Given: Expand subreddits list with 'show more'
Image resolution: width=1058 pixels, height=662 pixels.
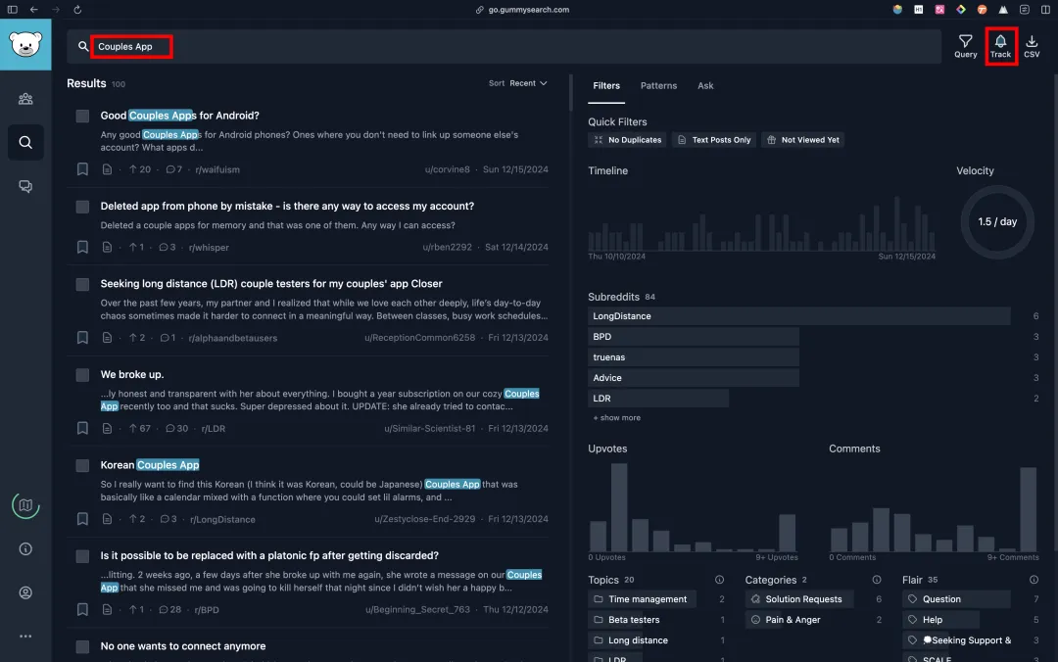Looking at the screenshot, I should (x=617, y=418).
